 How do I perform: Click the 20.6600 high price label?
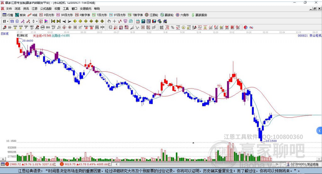point(28,41)
